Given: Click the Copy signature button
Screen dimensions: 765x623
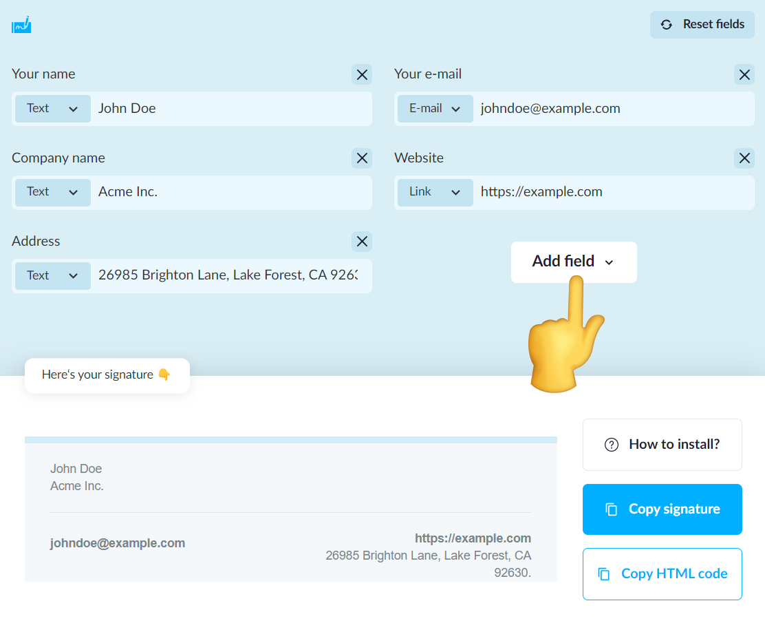Looking at the screenshot, I should pyautogui.click(x=662, y=509).
